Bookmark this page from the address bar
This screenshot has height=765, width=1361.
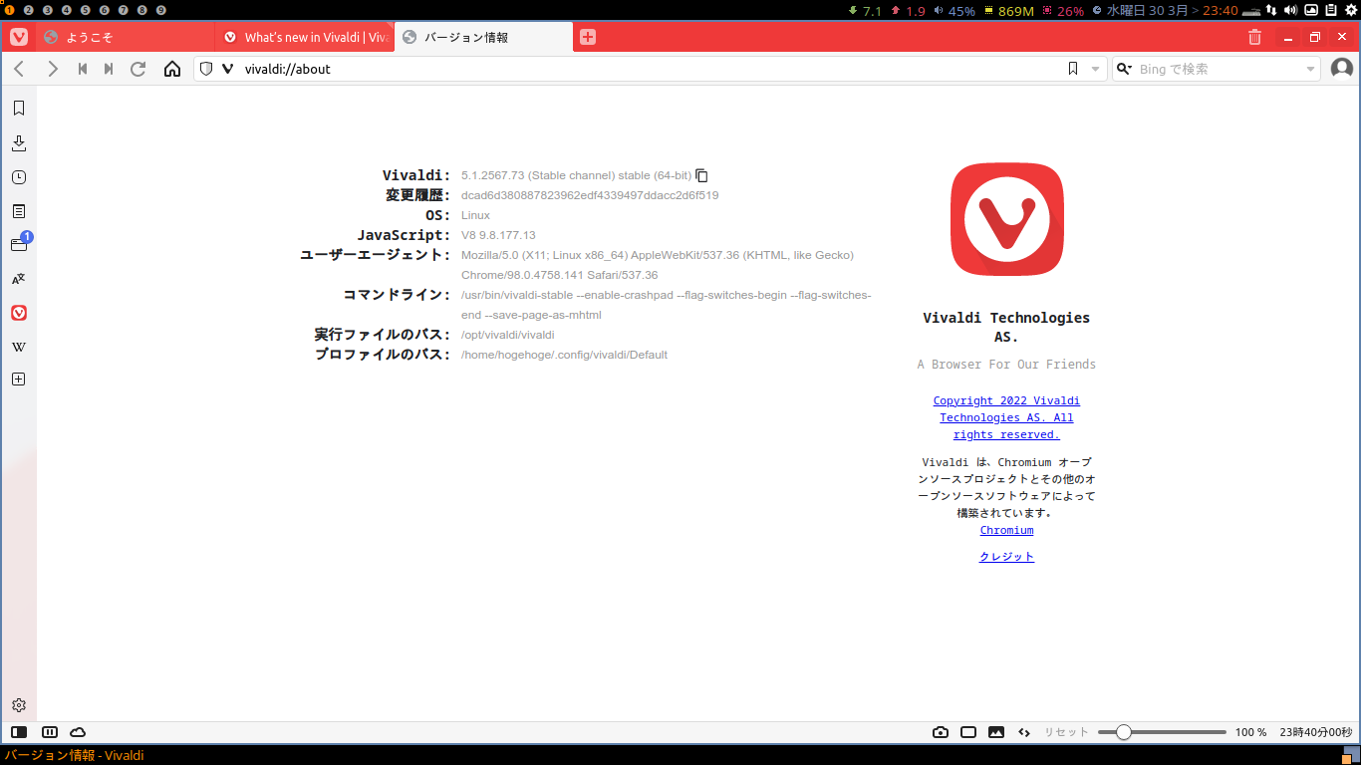click(x=1073, y=69)
